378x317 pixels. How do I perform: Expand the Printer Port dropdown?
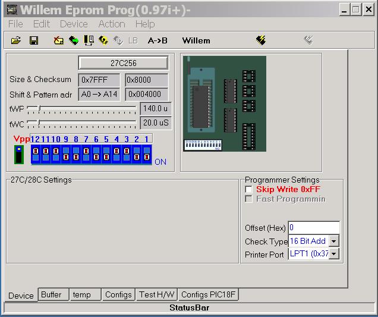pyautogui.click(x=333, y=254)
